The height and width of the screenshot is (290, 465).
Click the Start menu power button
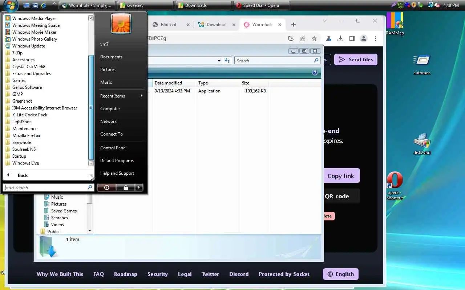point(106,187)
